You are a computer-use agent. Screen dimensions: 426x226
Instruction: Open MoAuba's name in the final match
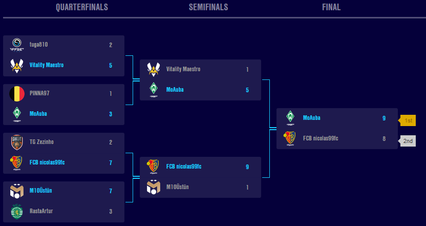coord(312,118)
